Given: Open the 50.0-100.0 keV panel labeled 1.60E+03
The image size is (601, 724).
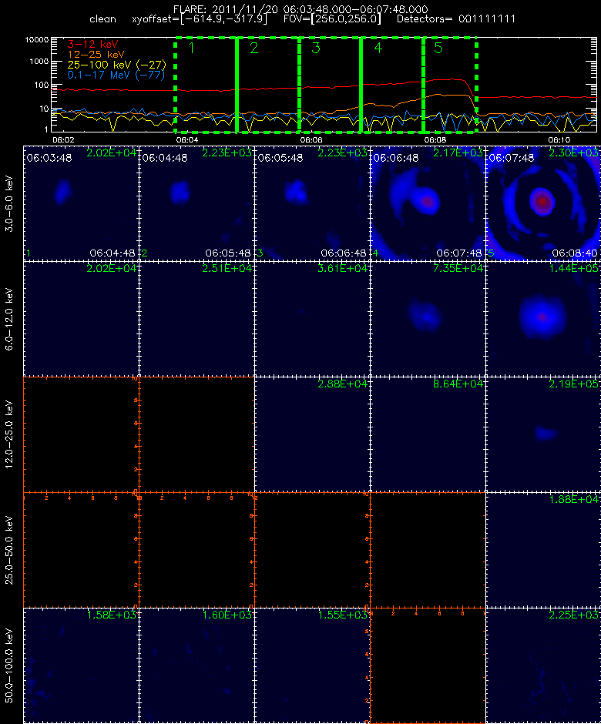Looking at the screenshot, I should point(196,665).
